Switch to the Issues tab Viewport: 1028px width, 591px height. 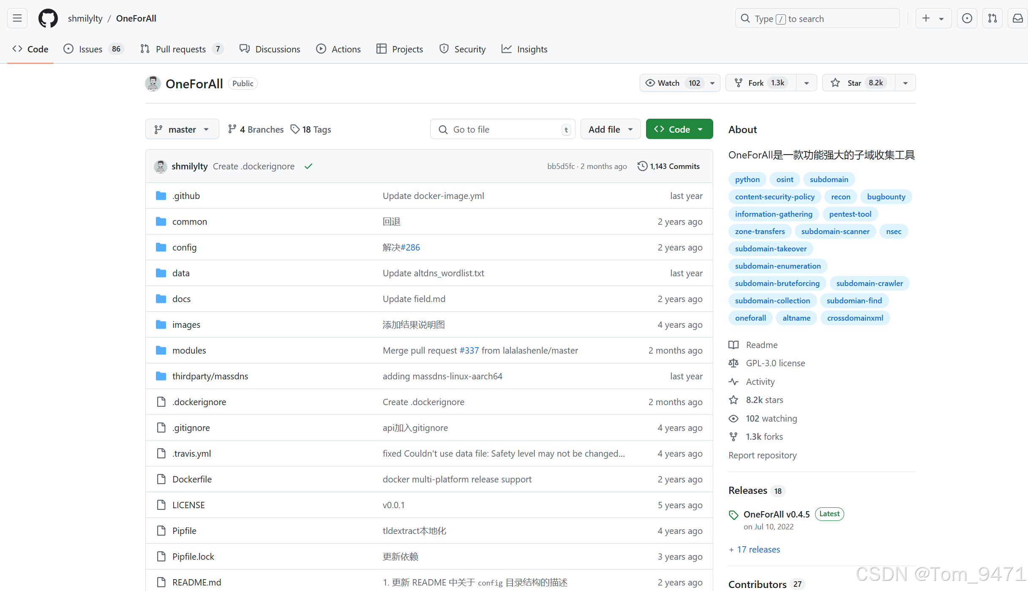90,49
